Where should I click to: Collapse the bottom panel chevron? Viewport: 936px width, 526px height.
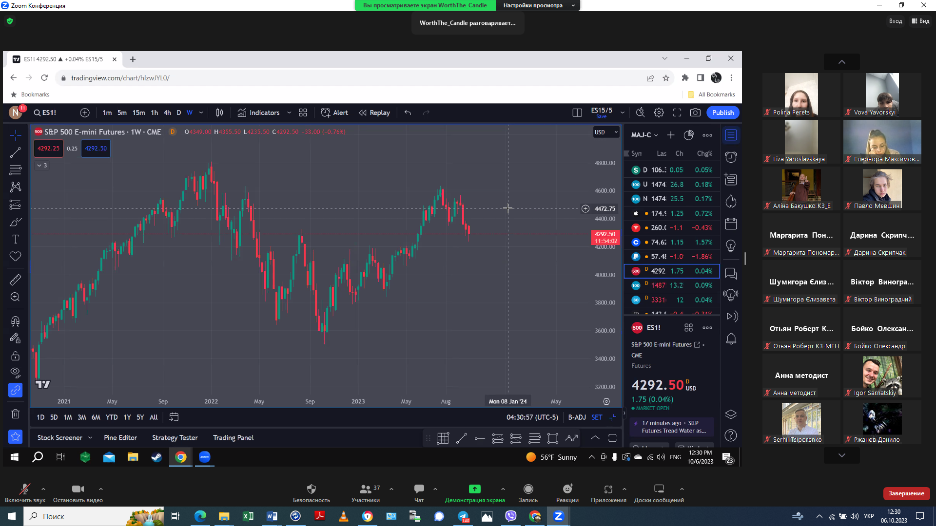(x=595, y=437)
